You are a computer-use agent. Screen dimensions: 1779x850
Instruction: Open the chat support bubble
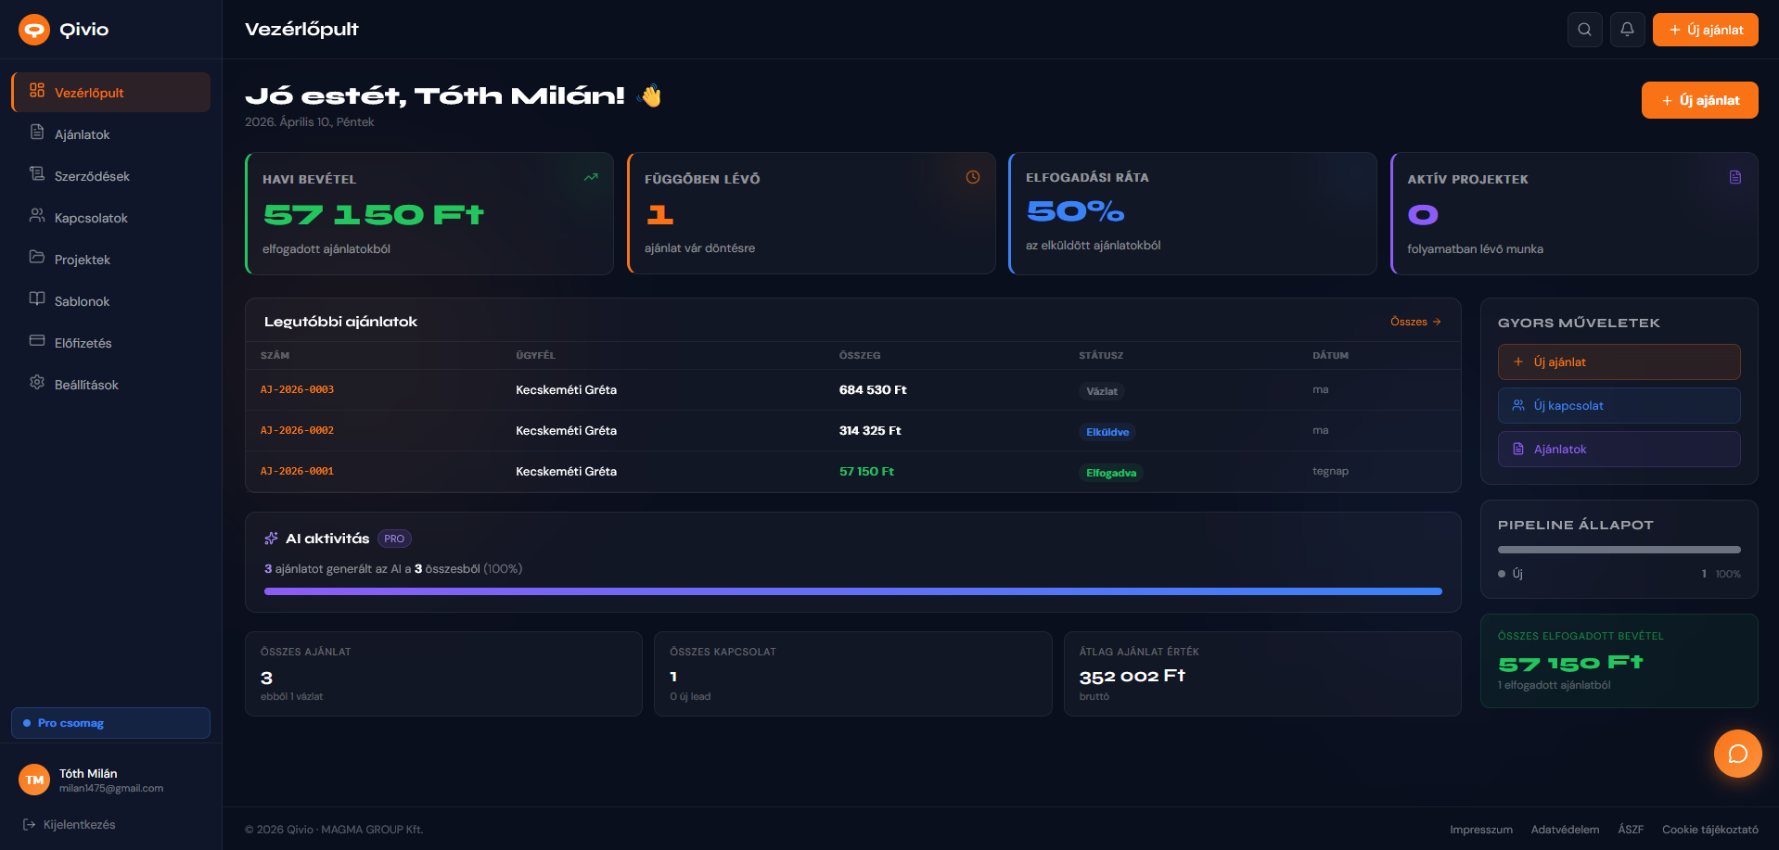(1737, 754)
